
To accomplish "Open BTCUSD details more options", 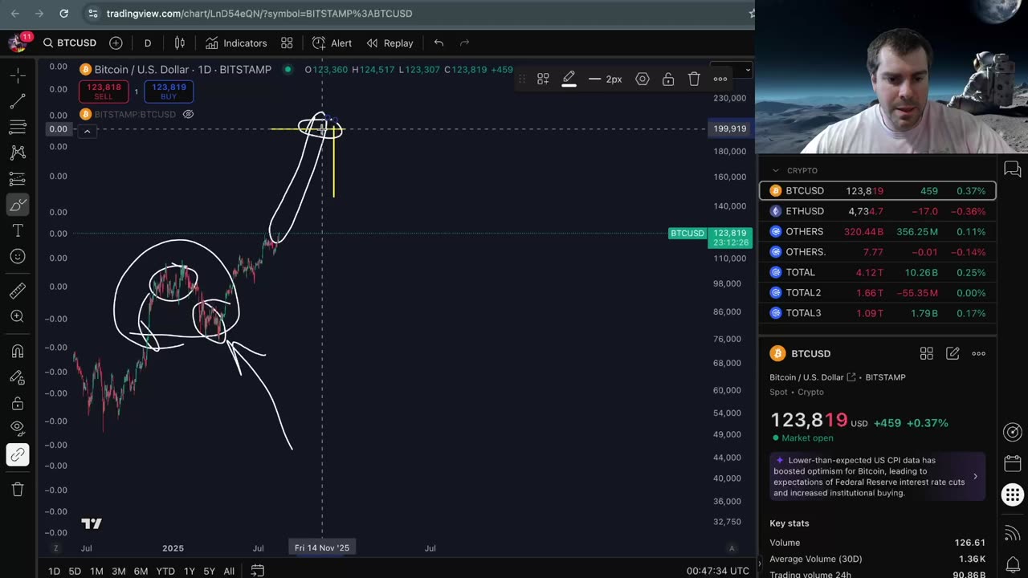I will click(x=978, y=353).
